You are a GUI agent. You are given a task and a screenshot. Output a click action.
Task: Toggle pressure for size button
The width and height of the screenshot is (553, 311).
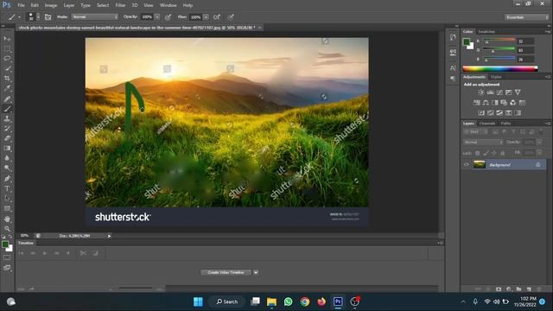click(x=231, y=17)
